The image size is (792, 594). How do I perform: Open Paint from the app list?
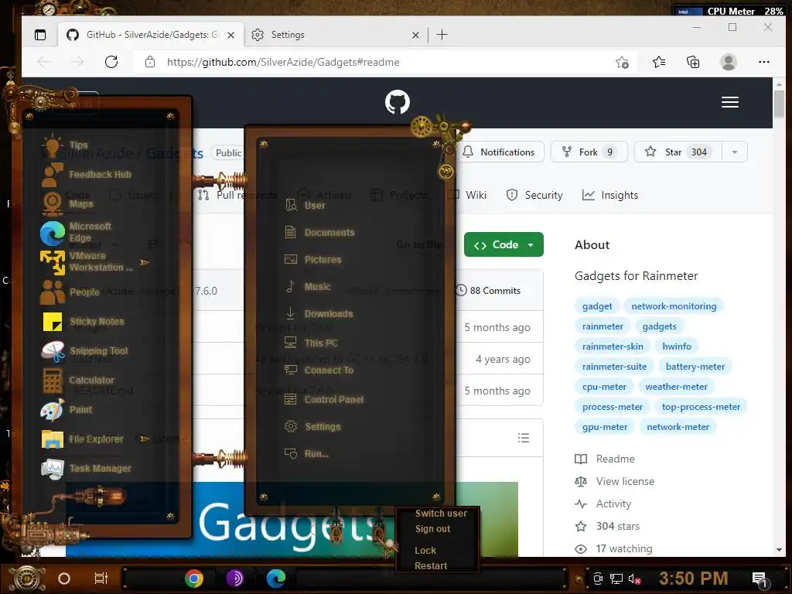tap(67, 410)
